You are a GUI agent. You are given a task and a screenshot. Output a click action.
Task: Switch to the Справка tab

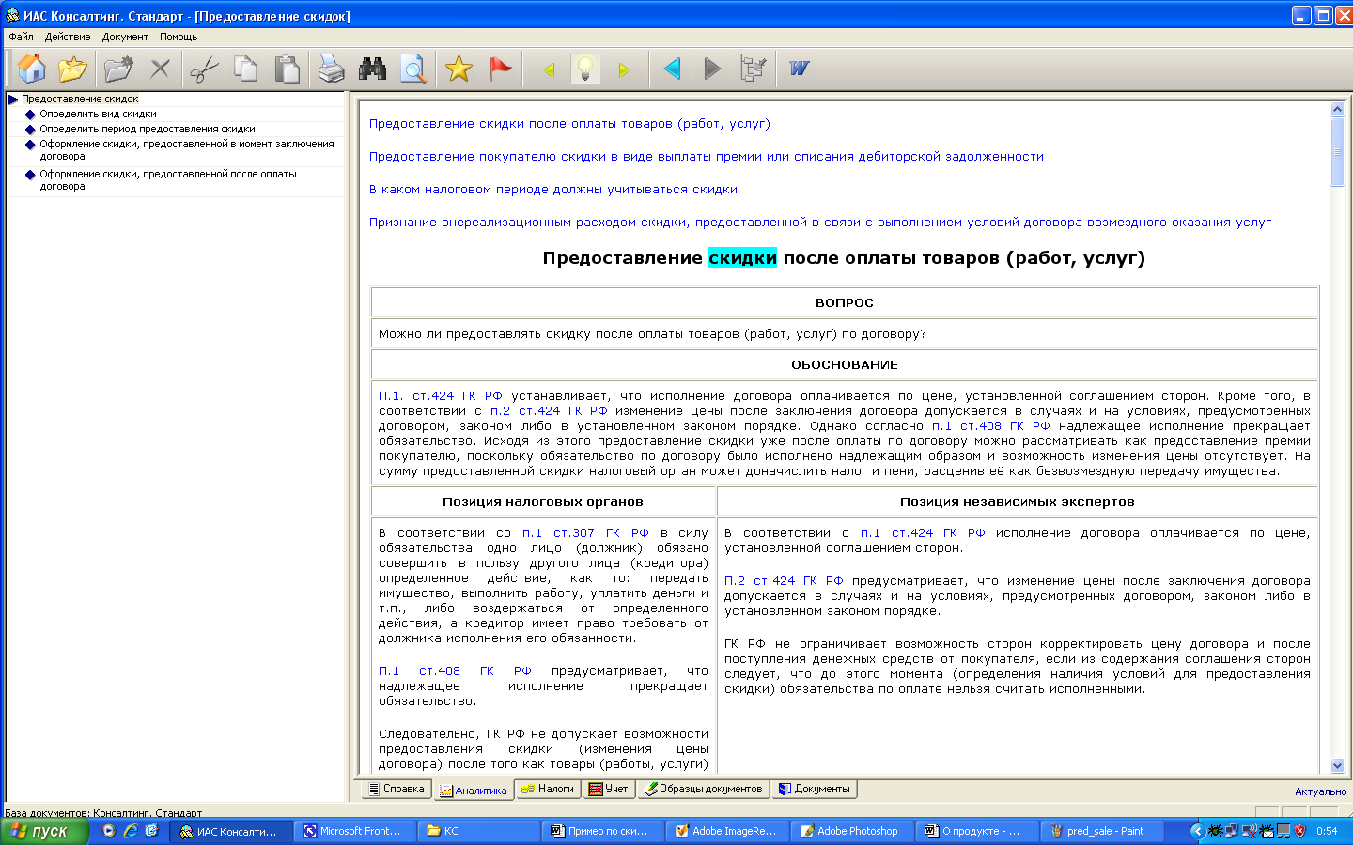coord(397,789)
